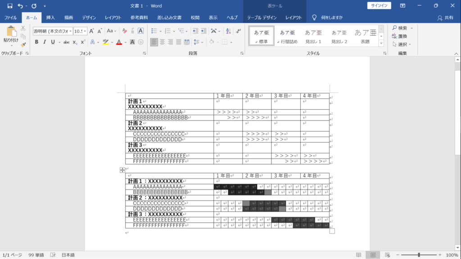This screenshot has height=259, width=461.
Task: Toggle bold formatting
Action: [36, 42]
